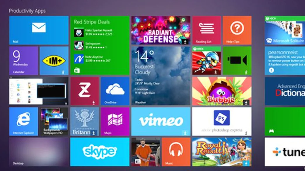Open the green Video camera tile
Screen dimensions: 305x171
[x=237, y=61]
